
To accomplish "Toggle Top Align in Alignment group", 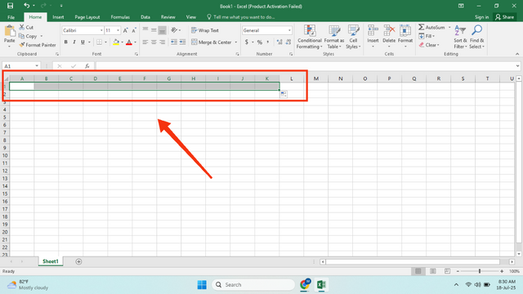I will coord(145,30).
